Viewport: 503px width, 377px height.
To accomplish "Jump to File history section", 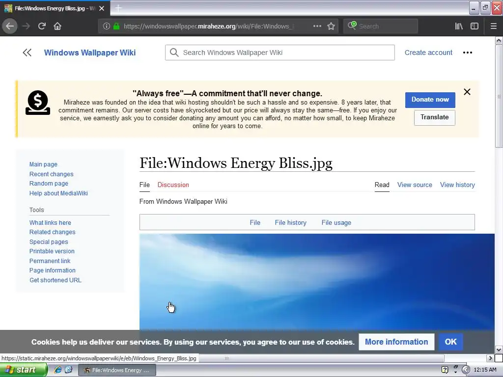I will (291, 222).
